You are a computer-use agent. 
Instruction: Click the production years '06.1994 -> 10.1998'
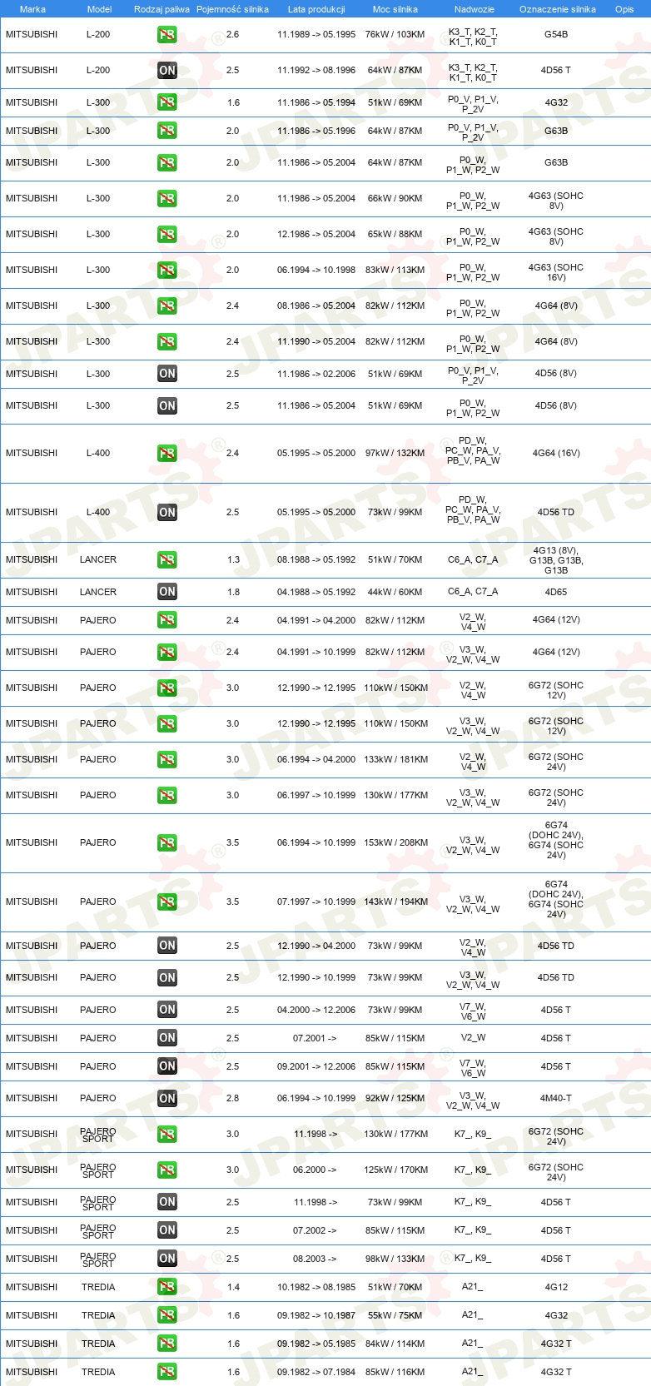pyautogui.click(x=316, y=271)
